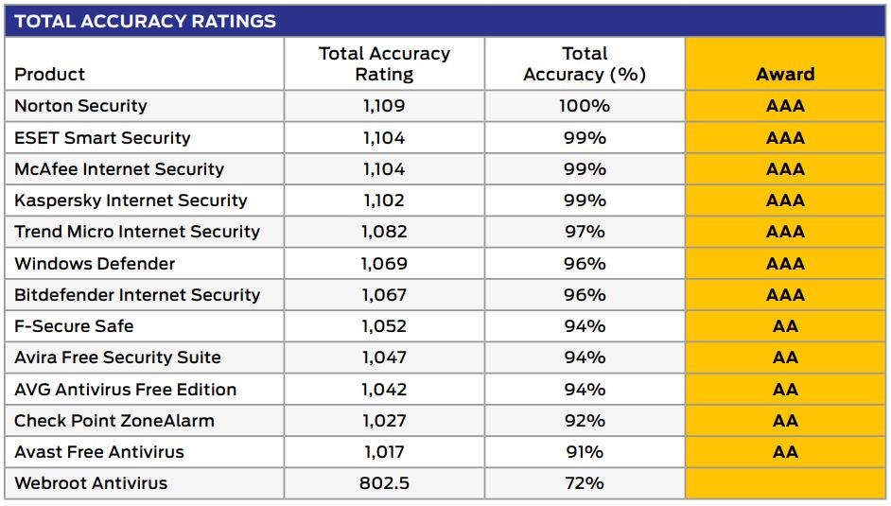
Task: Select Trend Micro Internet Security's 97% cell
Action: (585, 232)
